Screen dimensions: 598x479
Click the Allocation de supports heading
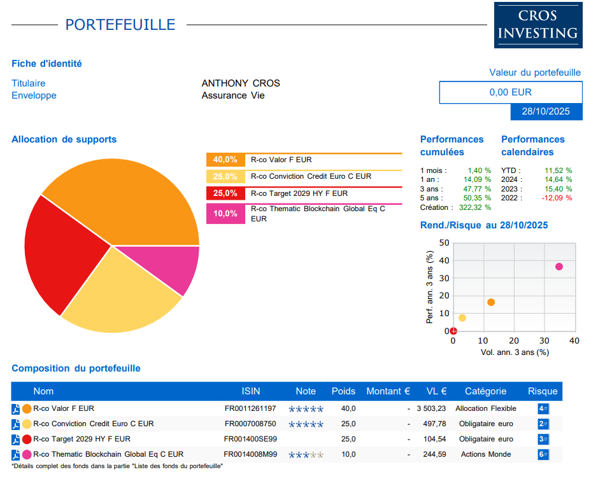click(64, 139)
